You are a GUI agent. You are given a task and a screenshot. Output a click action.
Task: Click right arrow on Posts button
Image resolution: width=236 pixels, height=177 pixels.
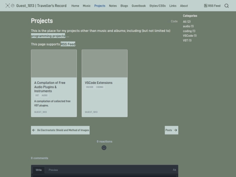click(x=176, y=130)
